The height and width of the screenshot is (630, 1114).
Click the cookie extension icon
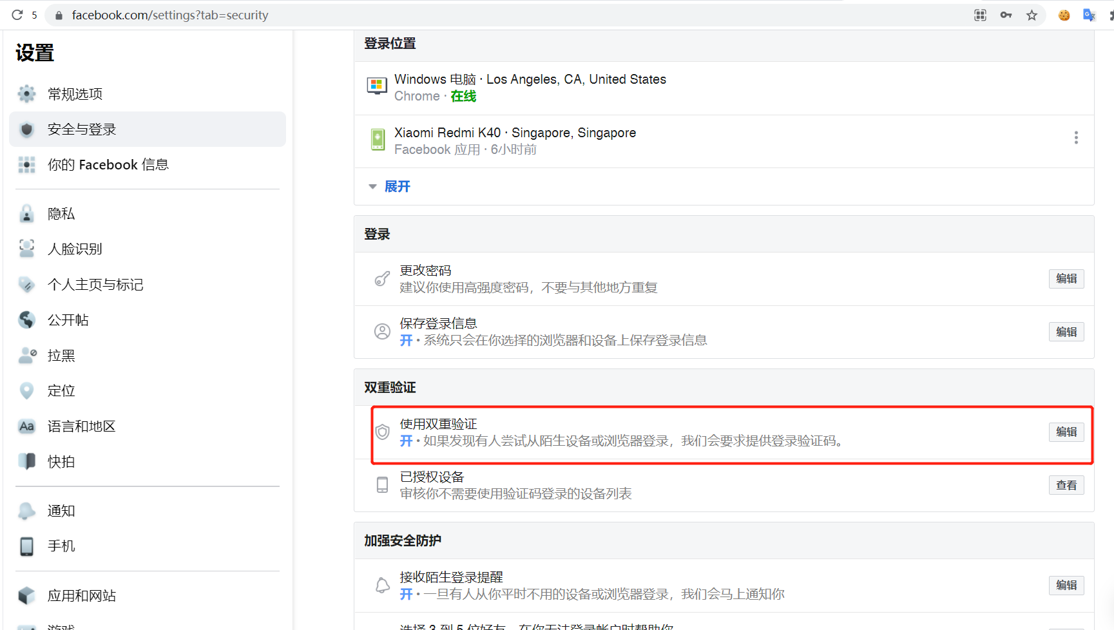point(1064,15)
